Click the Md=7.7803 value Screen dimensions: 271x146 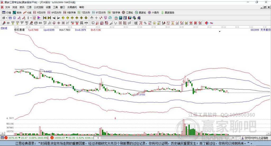(65, 30)
